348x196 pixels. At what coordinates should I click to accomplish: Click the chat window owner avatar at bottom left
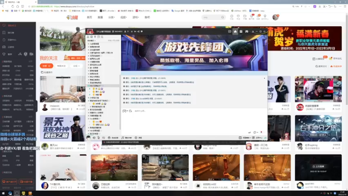[x=88, y=138]
